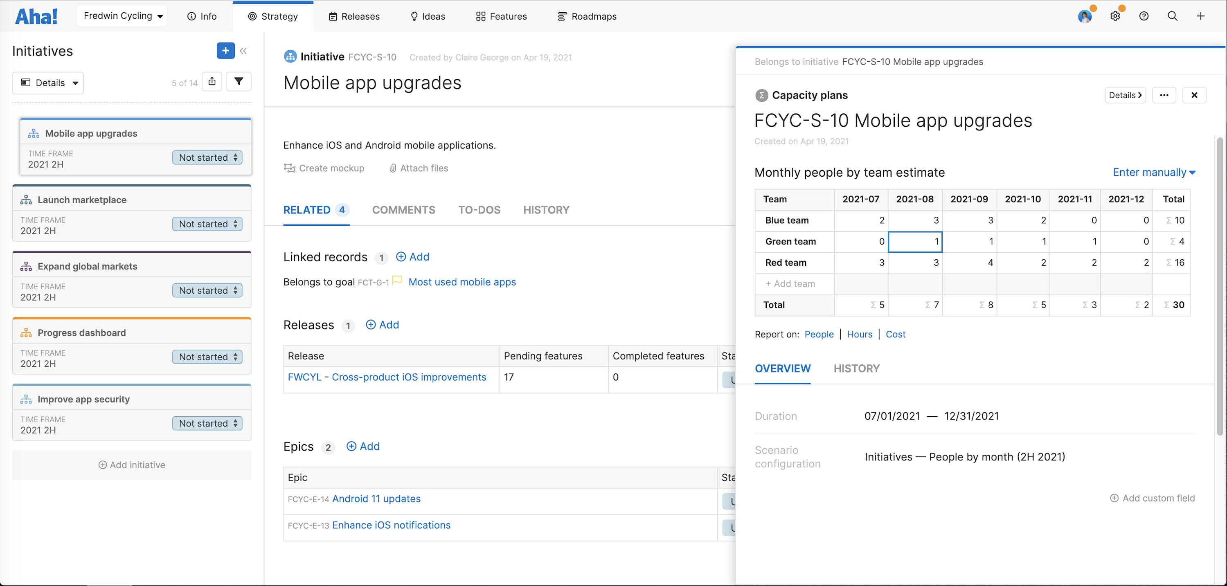Open the FWCYL Cross-product iOS improvements release
The image size is (1227, 586).
coord(386,377)
